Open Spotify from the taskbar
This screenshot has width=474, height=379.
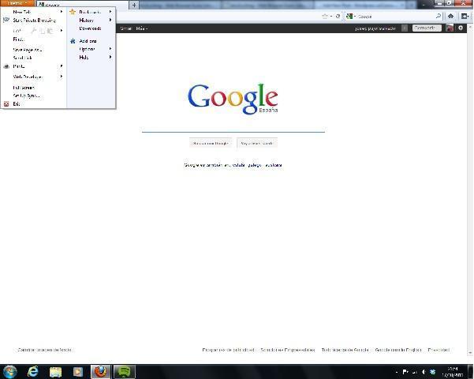122,371
